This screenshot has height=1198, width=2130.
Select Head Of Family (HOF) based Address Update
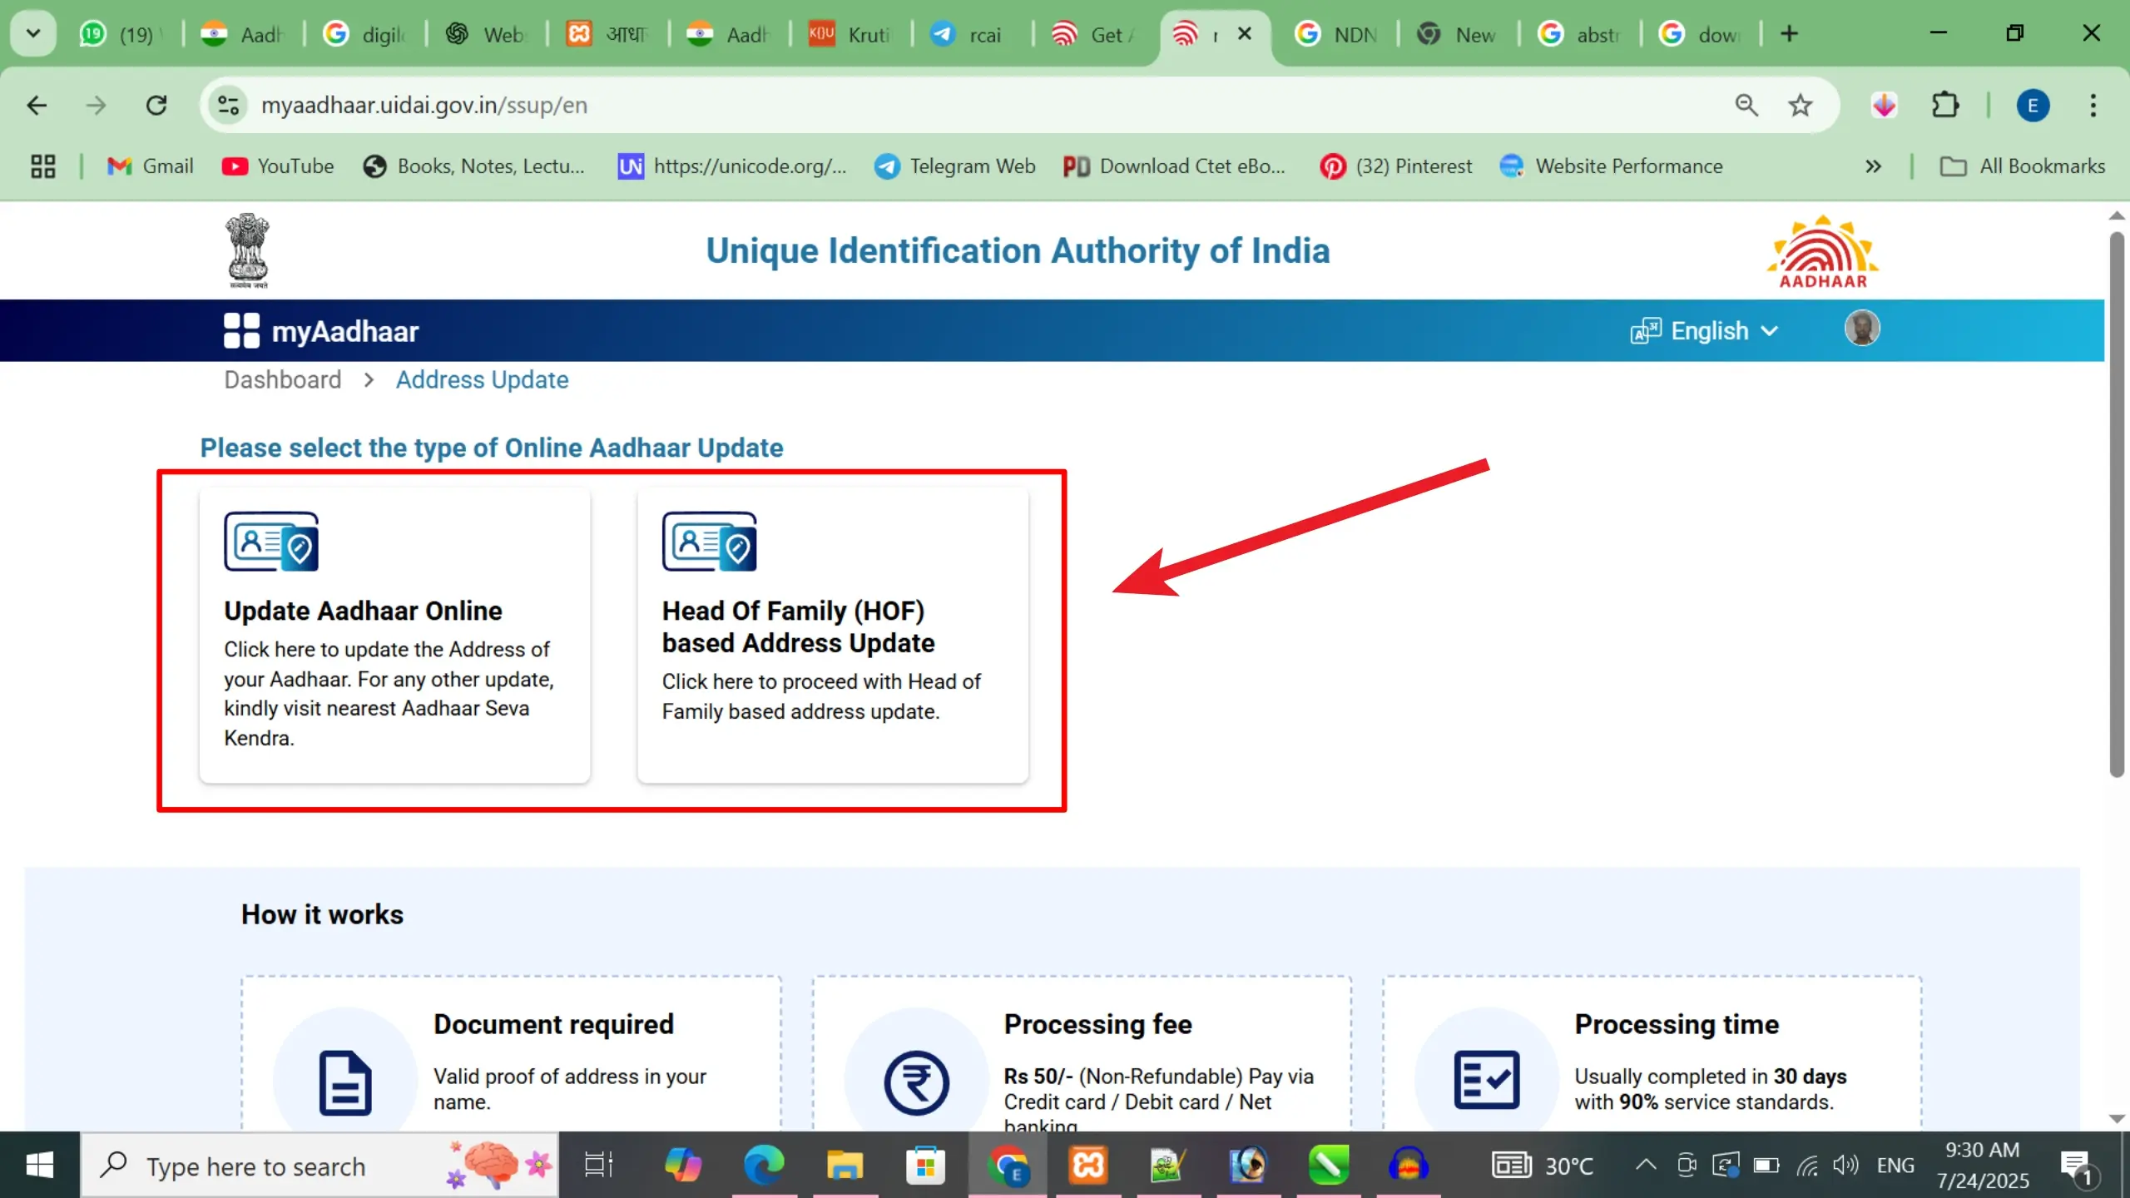coord(799,626)
